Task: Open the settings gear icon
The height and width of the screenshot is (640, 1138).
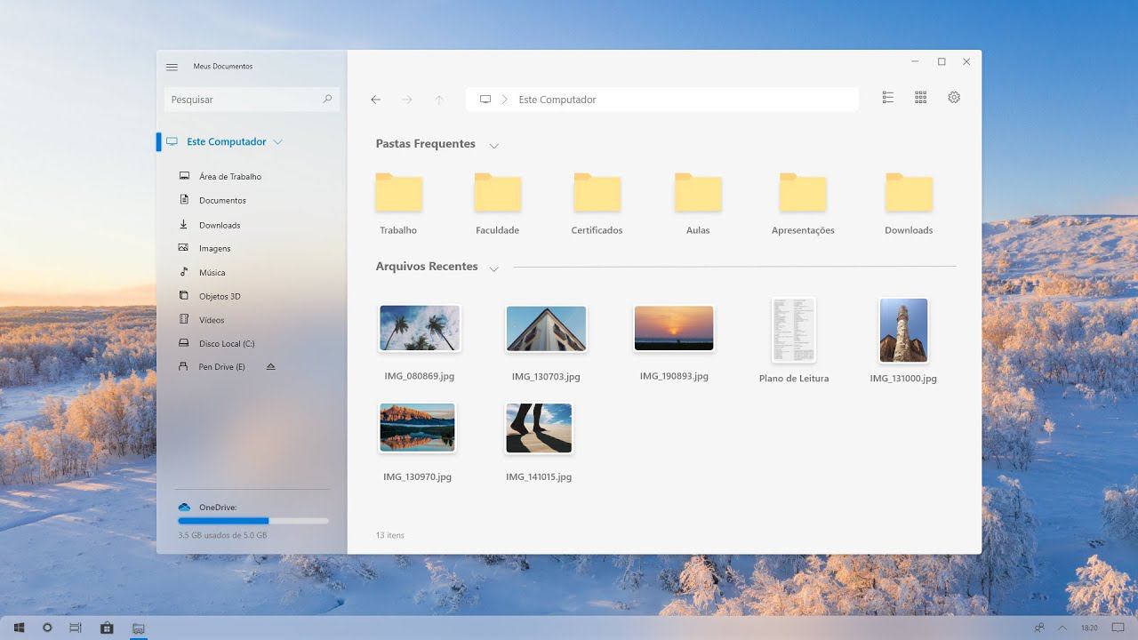Action: pyautogui.click(x=954, y=98)
